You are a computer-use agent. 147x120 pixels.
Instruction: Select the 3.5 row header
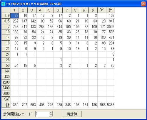pos(6,21)
